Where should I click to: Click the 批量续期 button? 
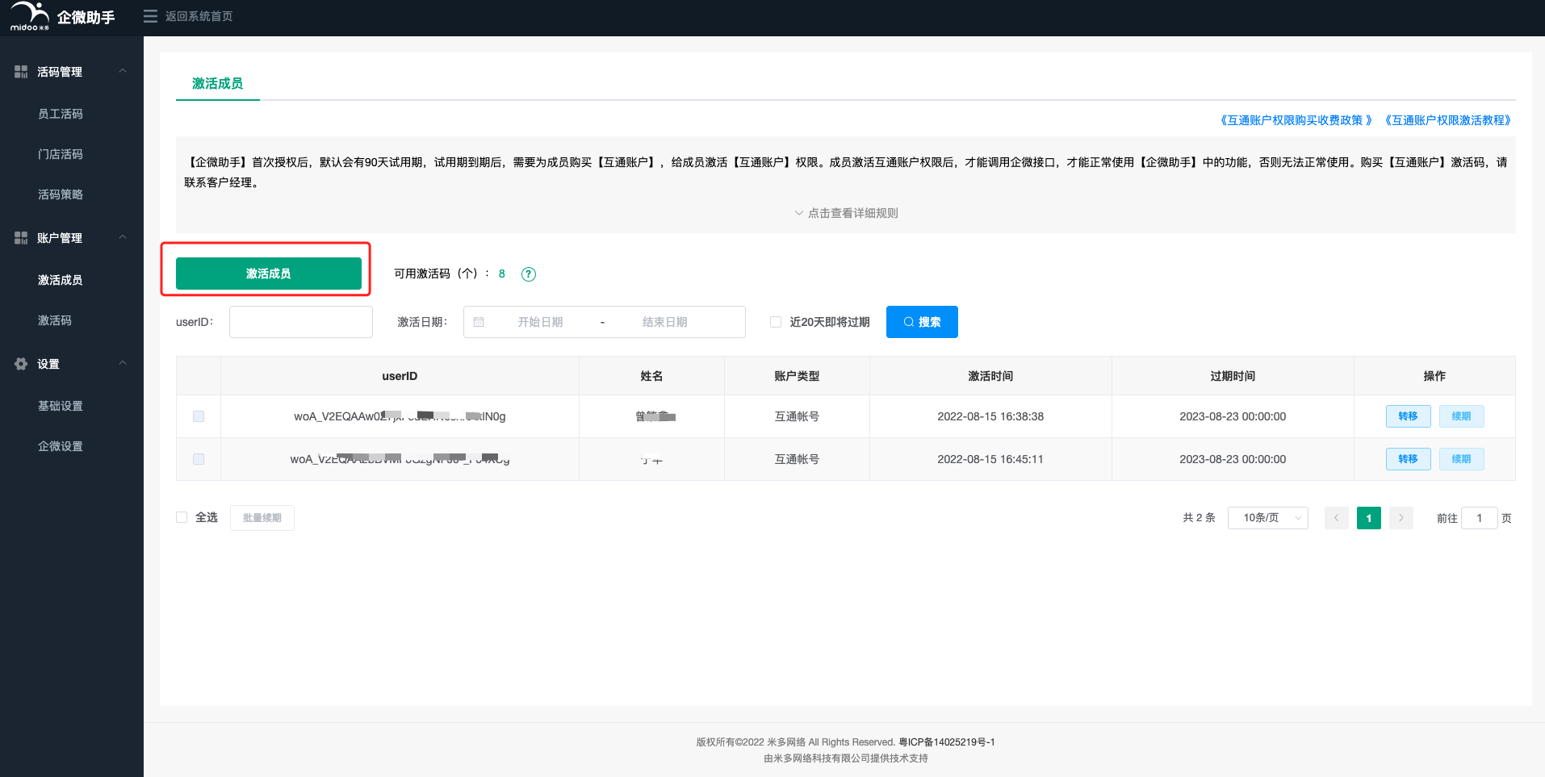point(262,518)
